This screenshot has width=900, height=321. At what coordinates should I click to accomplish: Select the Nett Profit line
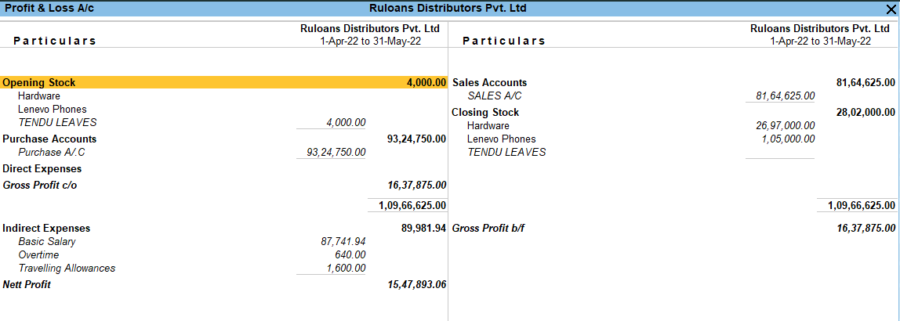pos(27,284)
